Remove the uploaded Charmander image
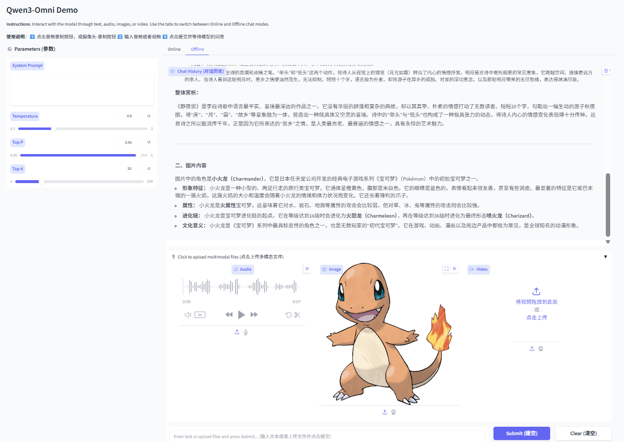This screenshot has height=442, width=624. (455, 269)
